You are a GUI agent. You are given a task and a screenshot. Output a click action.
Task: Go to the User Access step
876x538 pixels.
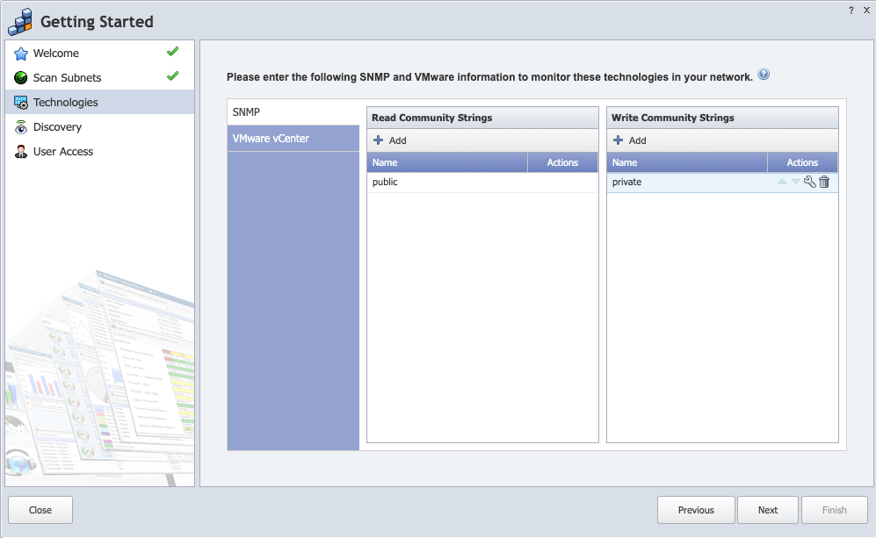[x=99, y=151]
